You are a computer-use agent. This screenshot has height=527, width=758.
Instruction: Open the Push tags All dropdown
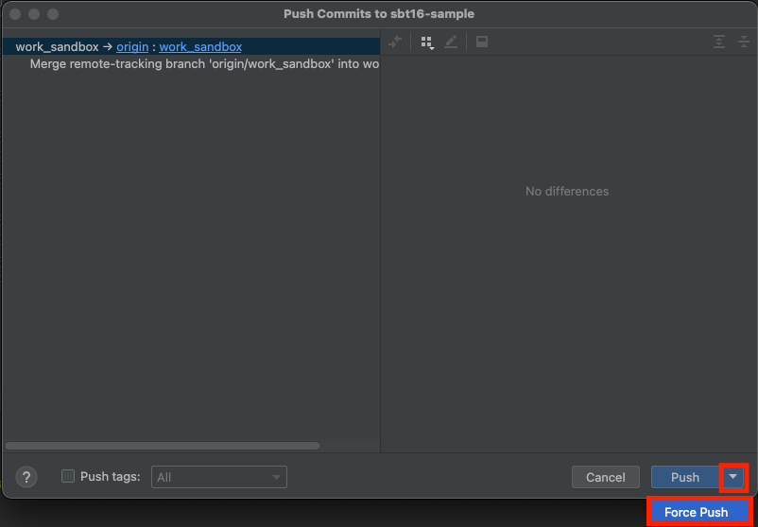219,477
